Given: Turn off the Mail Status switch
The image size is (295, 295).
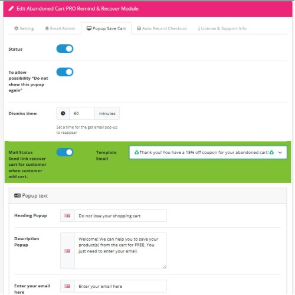Looking at the screenshot, I should (x=65, y=152).
